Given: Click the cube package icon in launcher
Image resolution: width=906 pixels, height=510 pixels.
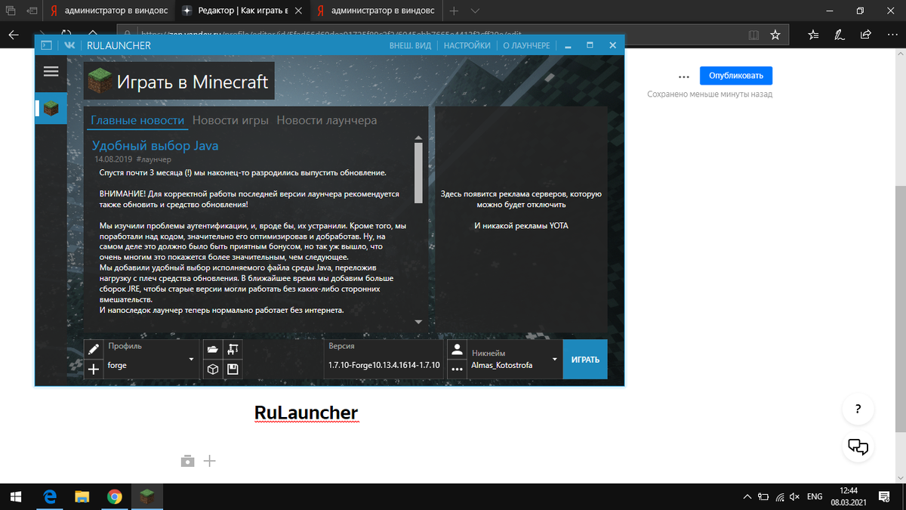Looking at the screenshot, I should pyautogui.click(x=213, y=369).
